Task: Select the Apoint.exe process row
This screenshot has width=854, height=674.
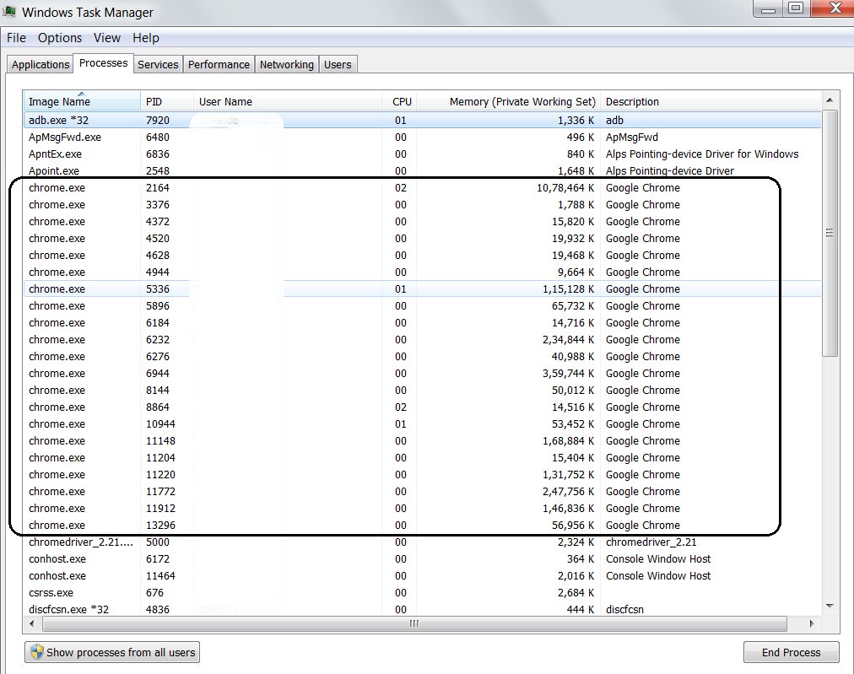Action: (x=422, y=171)
